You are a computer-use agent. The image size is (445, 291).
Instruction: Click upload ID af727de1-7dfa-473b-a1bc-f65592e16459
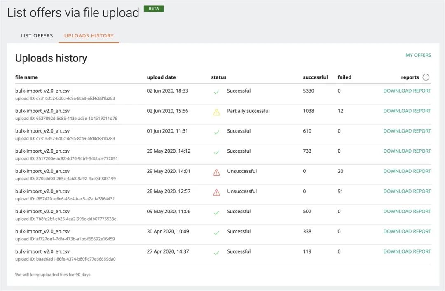tap(65, 239)
